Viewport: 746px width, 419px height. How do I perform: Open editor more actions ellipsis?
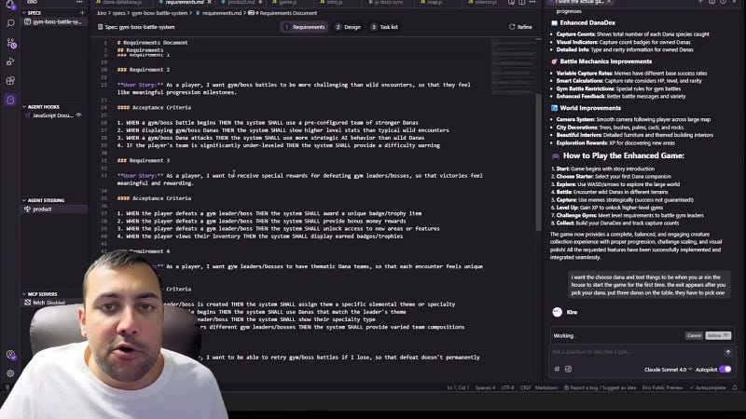tap(532, 3)
